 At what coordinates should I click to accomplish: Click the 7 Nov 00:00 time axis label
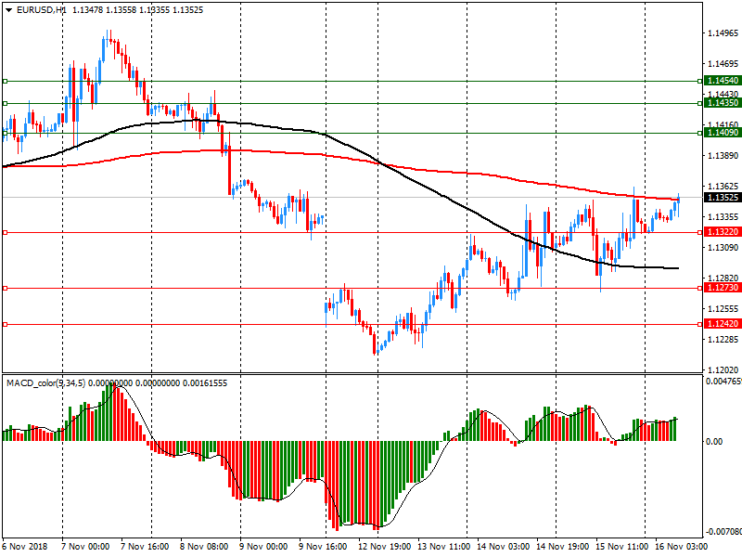(86, 546)
